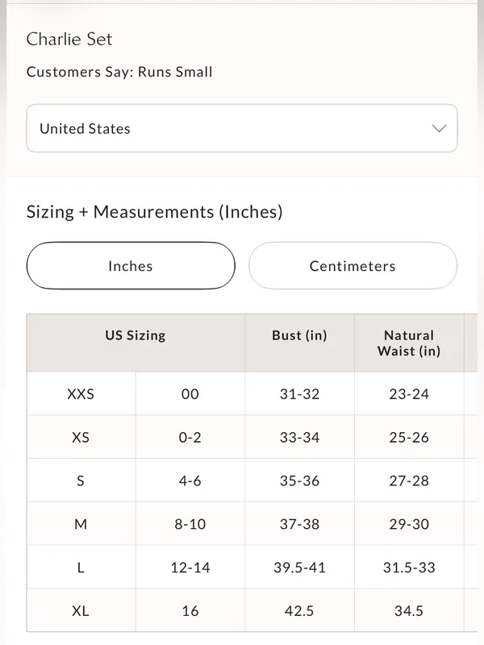The width and height of the screenshot is (484, 645).
Task: Click the 00 numeric size cell
Action: [190, 393]
